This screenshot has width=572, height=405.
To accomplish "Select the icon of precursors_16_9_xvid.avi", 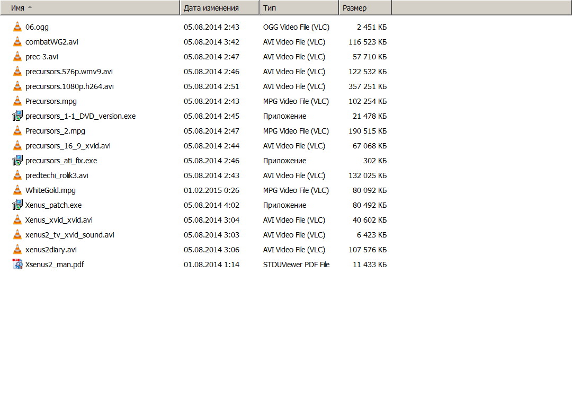I will click(x=17, y=146).
